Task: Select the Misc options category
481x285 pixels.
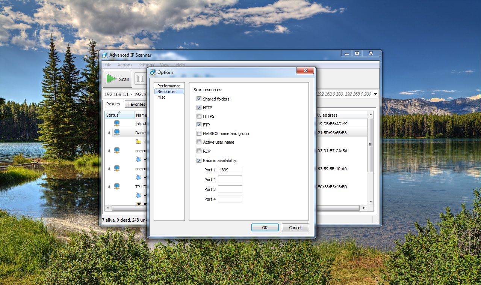Action: pyautogui.click(x=169, y=97)
